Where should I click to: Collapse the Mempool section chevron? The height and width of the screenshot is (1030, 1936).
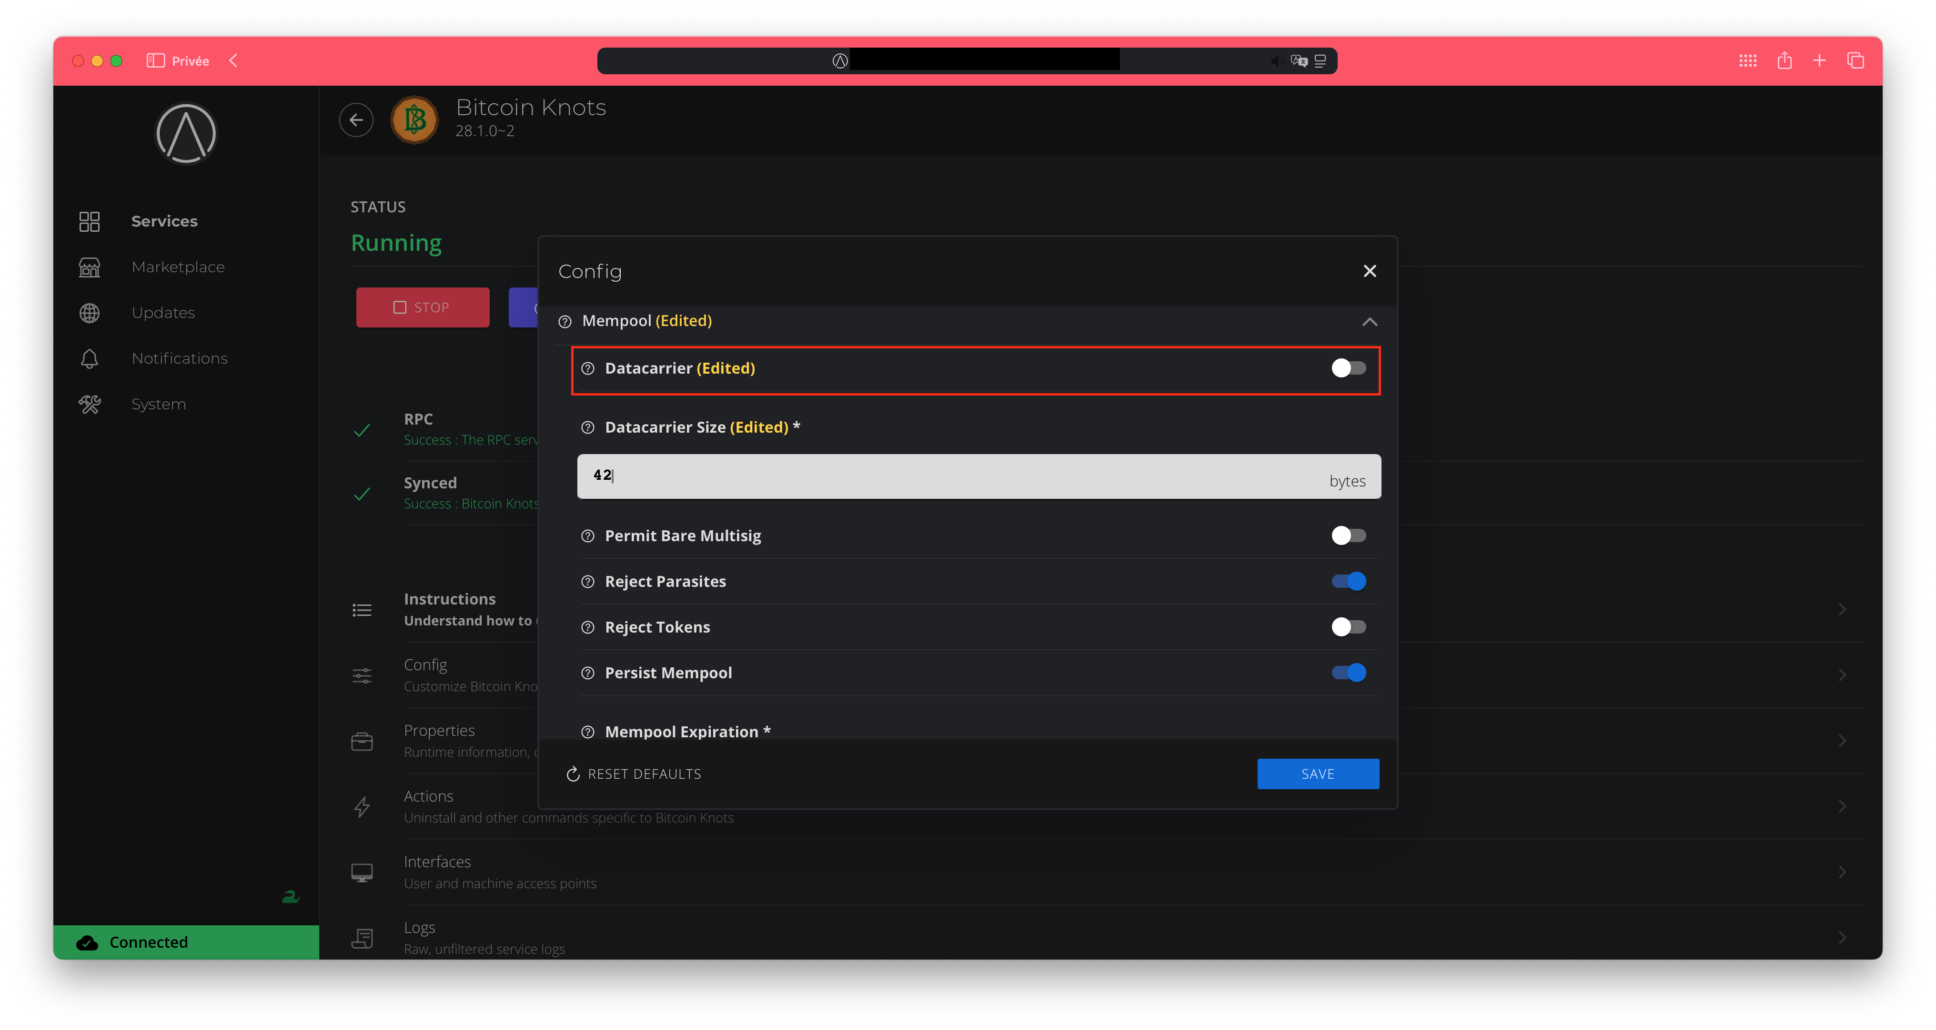point(1369,322)
